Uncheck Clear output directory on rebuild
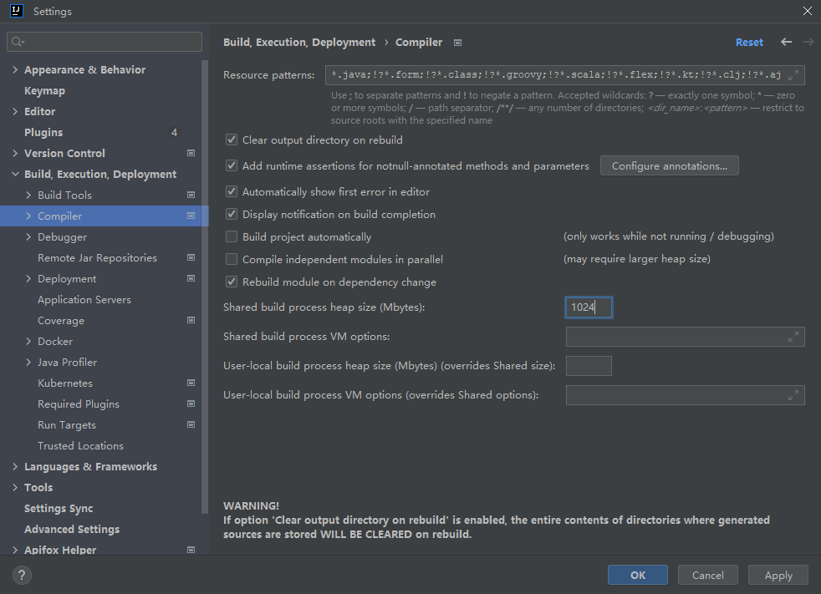821x594 pixels. pos(232,140)
